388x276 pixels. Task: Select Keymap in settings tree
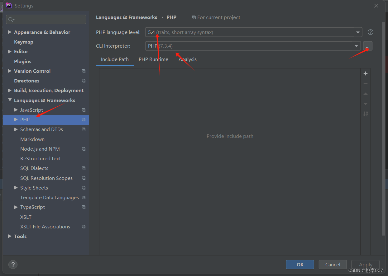click(23, 42)
